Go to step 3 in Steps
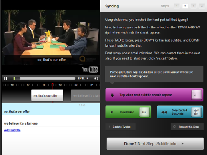 (x=193, y=6)
